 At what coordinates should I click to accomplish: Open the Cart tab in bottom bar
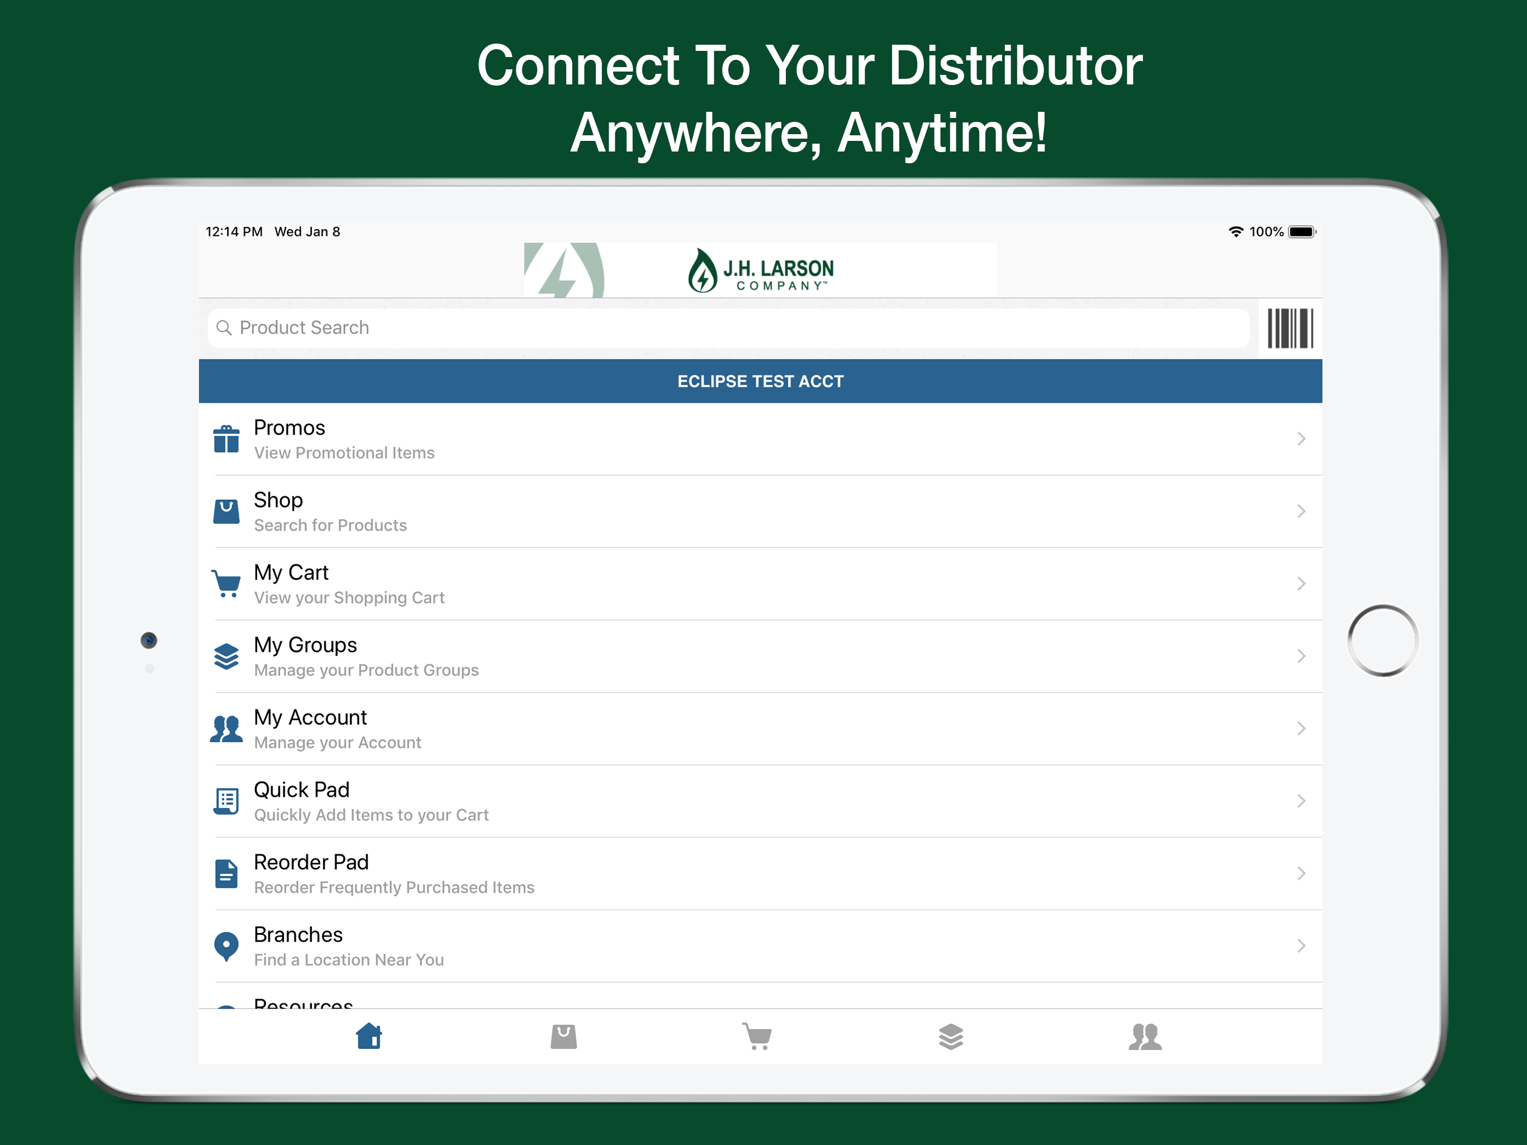[757, 1036]
